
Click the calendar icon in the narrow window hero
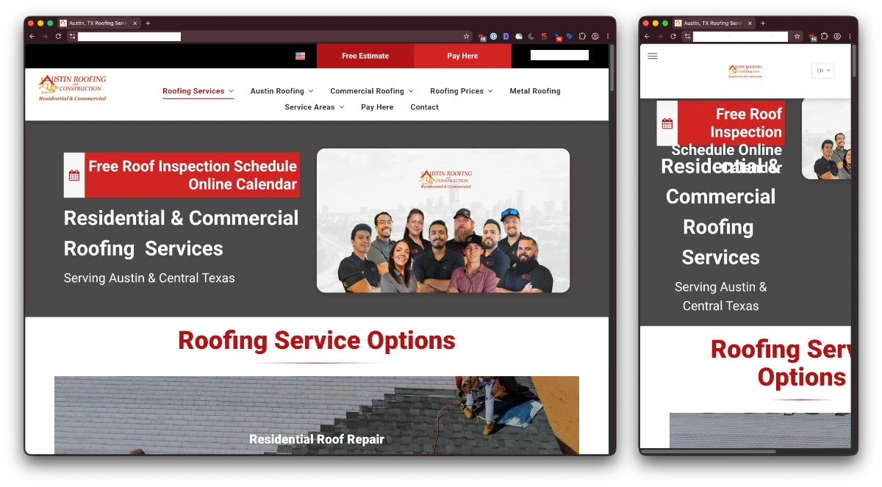(x=667, y=123)
